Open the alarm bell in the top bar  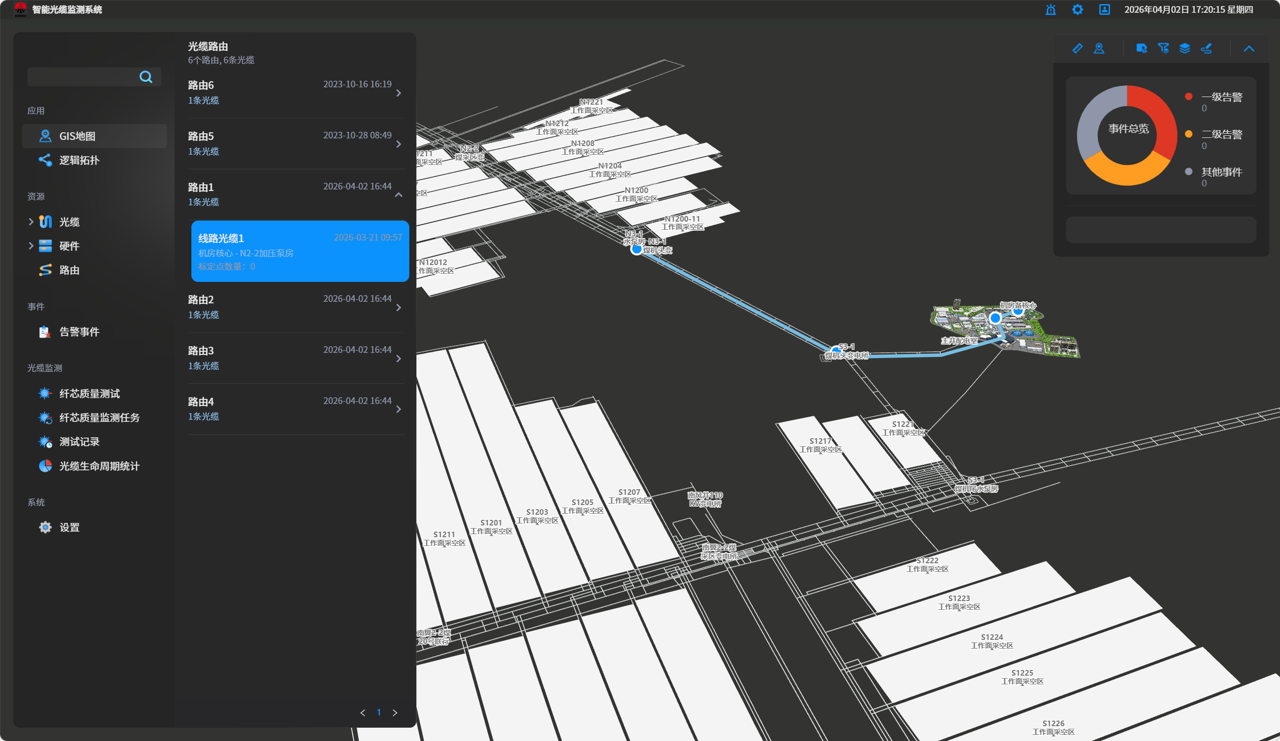point(1050,10)
